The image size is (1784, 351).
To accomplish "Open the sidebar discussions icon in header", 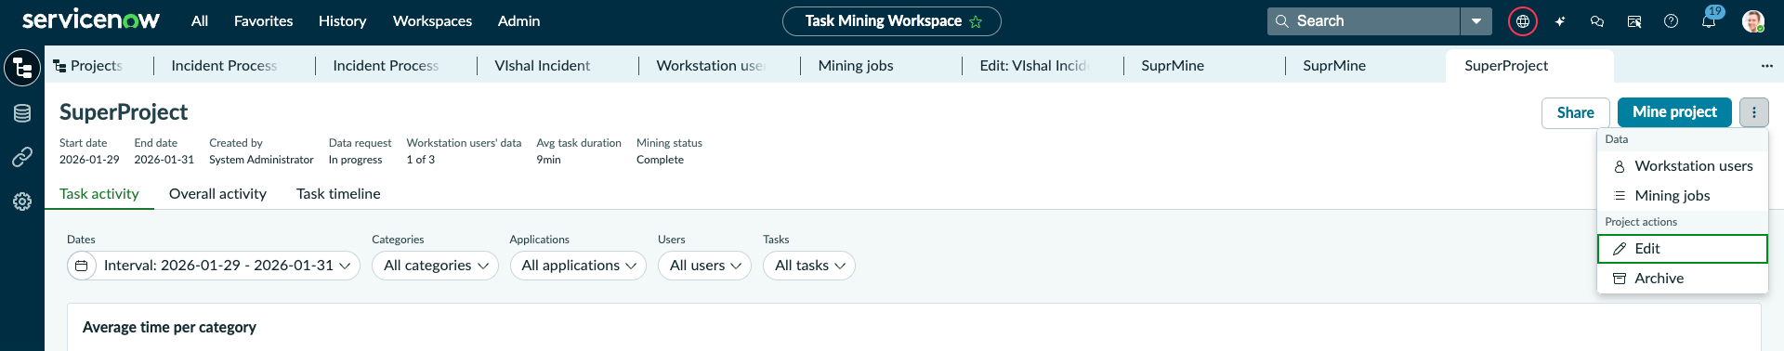I will (x=1634, y=21).
